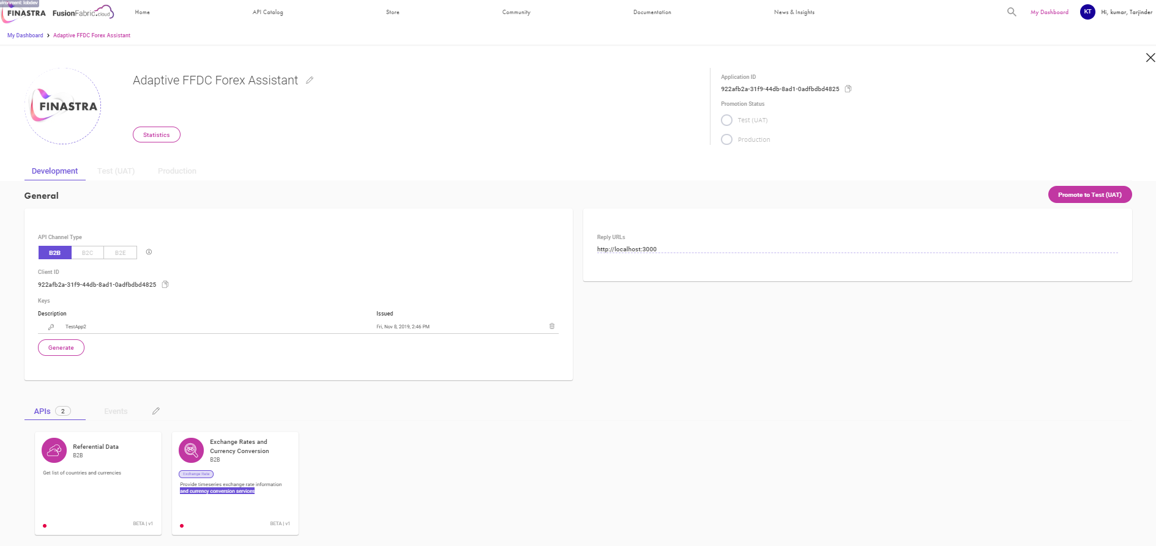
Task: Close the application details page
Action: 1150,57
